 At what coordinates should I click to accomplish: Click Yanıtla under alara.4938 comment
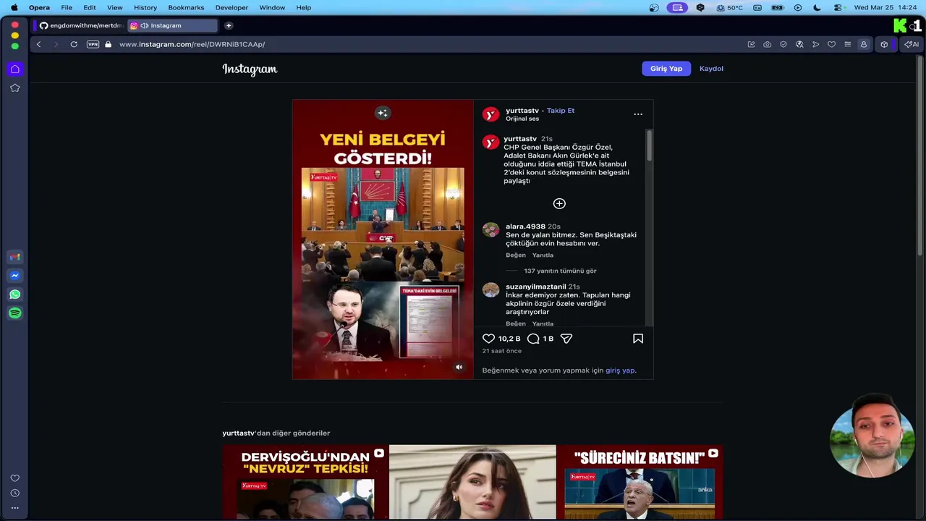[x=543, y=255]
